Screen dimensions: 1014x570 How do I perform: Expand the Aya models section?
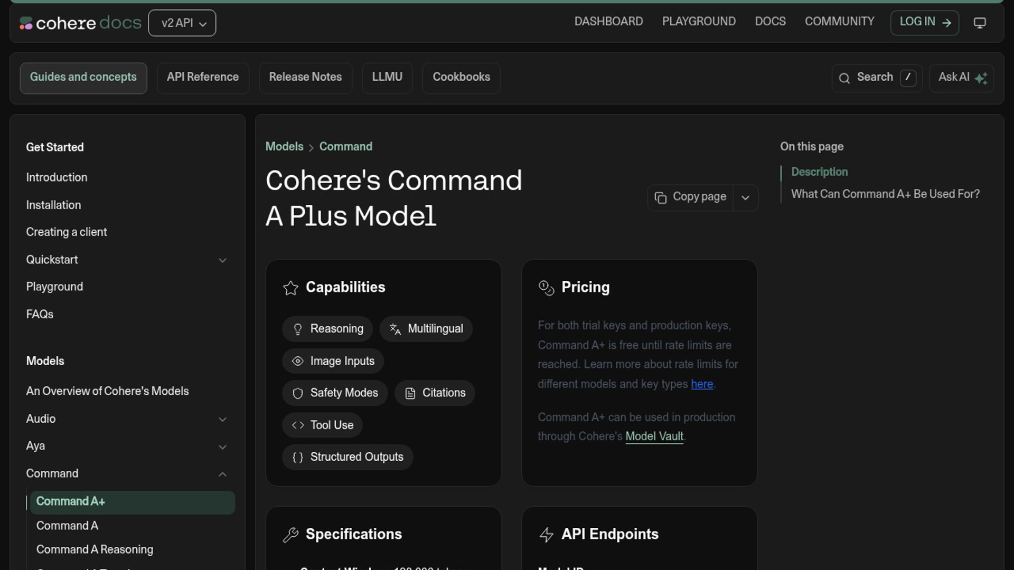[222, 447]
